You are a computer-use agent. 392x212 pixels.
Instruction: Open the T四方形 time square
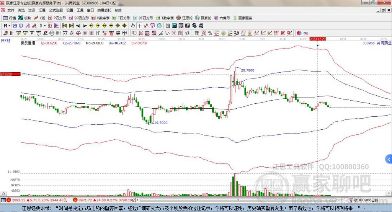(121, 18)
